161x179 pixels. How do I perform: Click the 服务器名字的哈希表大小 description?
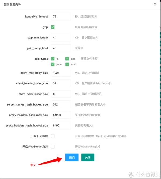point(90,104)
